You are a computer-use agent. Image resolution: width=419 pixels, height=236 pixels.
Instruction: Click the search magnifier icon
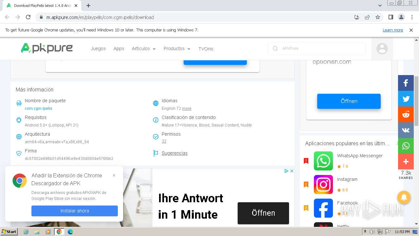click(x=275, y=49)
